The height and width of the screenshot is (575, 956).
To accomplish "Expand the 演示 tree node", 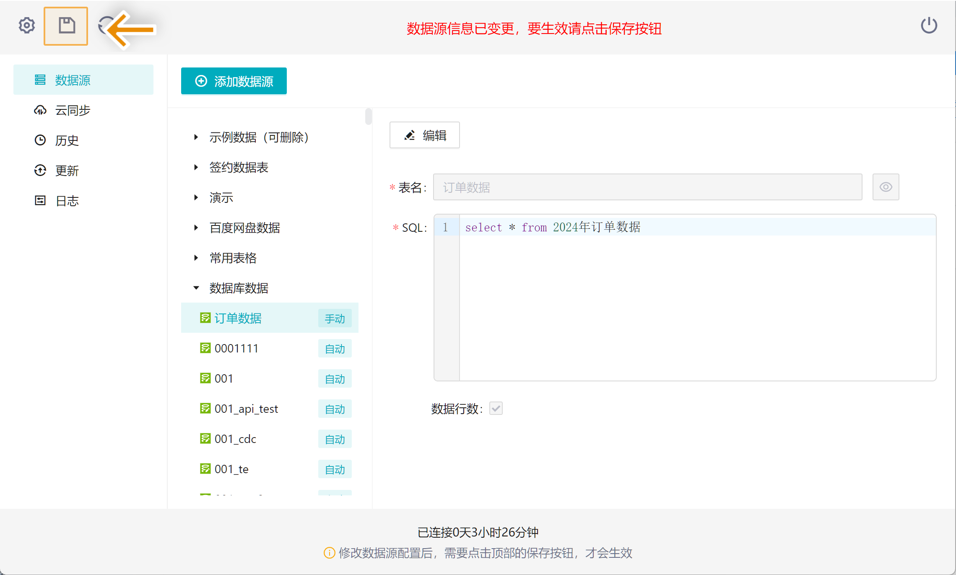I will [x=196, y=197].
